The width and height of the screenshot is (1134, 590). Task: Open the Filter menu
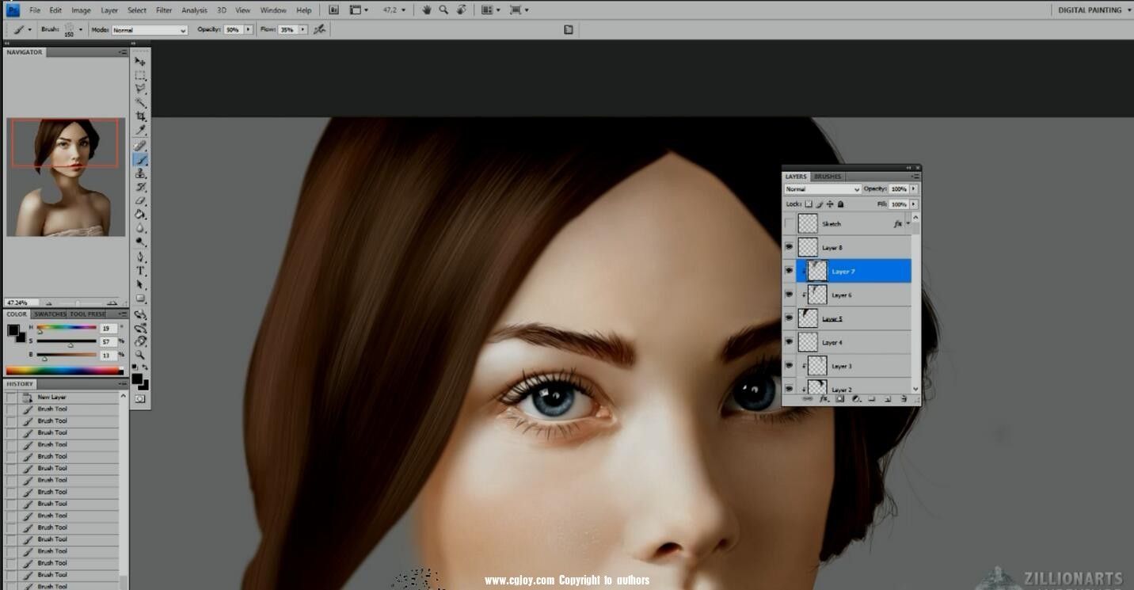pos(164,10)
